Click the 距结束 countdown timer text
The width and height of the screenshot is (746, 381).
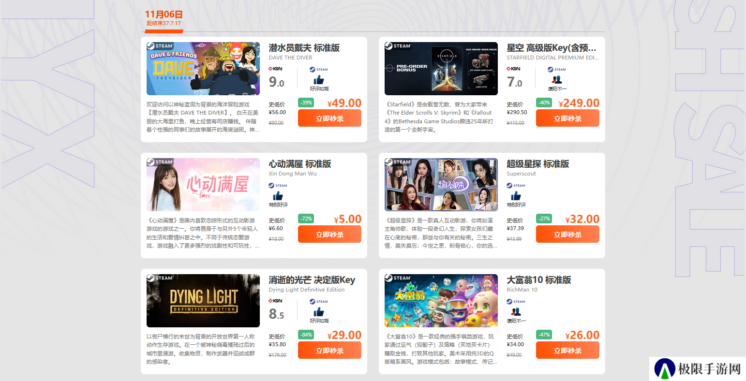click(x=164, y=23)
